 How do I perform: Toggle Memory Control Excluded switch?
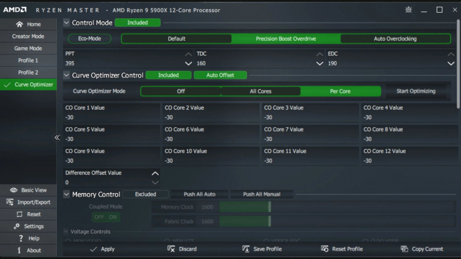tap(146, 194)
